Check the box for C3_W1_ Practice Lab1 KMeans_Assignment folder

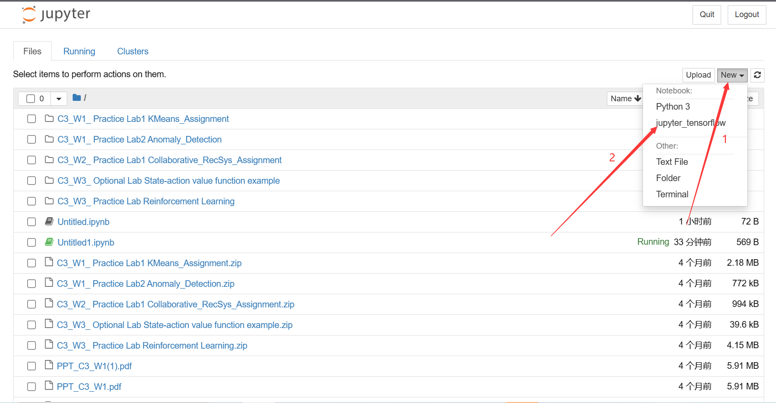click(x=32, y=119)
